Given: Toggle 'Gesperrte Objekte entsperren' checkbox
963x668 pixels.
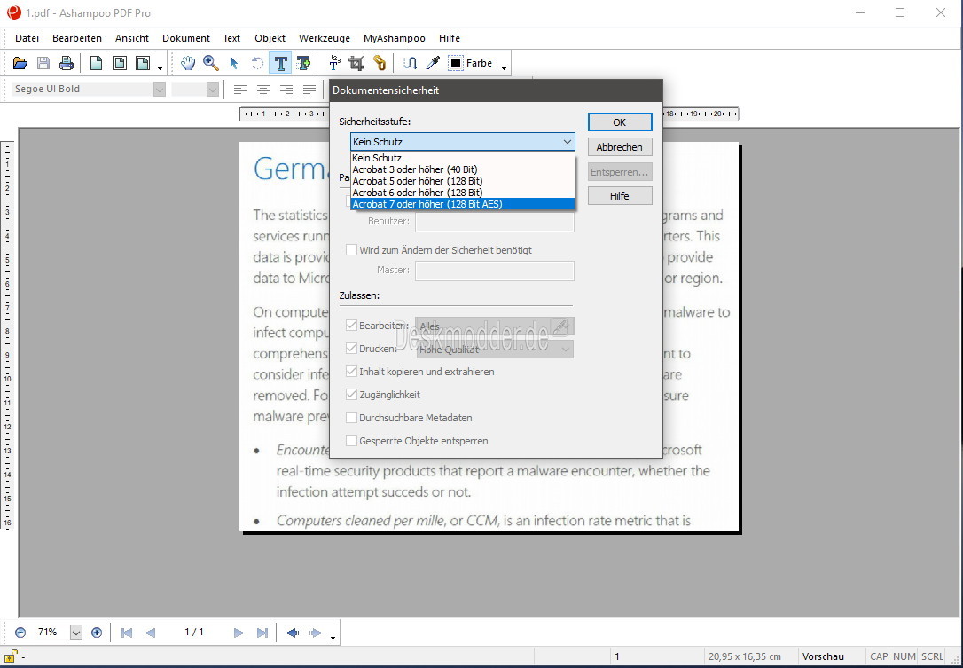Looking at the screenshot, I should [x=351, y=441].
